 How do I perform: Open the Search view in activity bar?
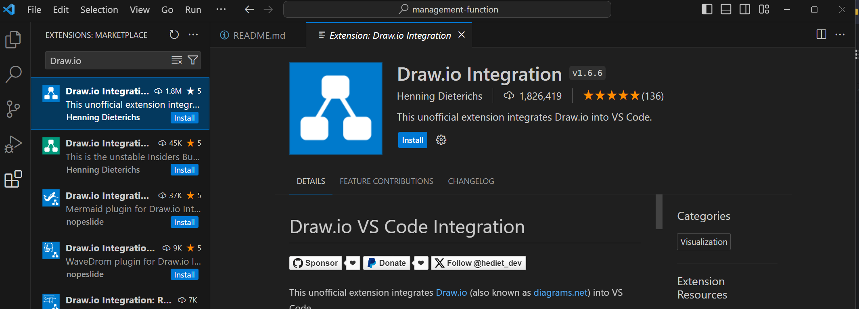13,74
